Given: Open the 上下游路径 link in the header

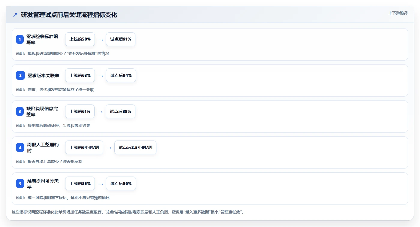Looking at the screenshot, I should 398,13.
